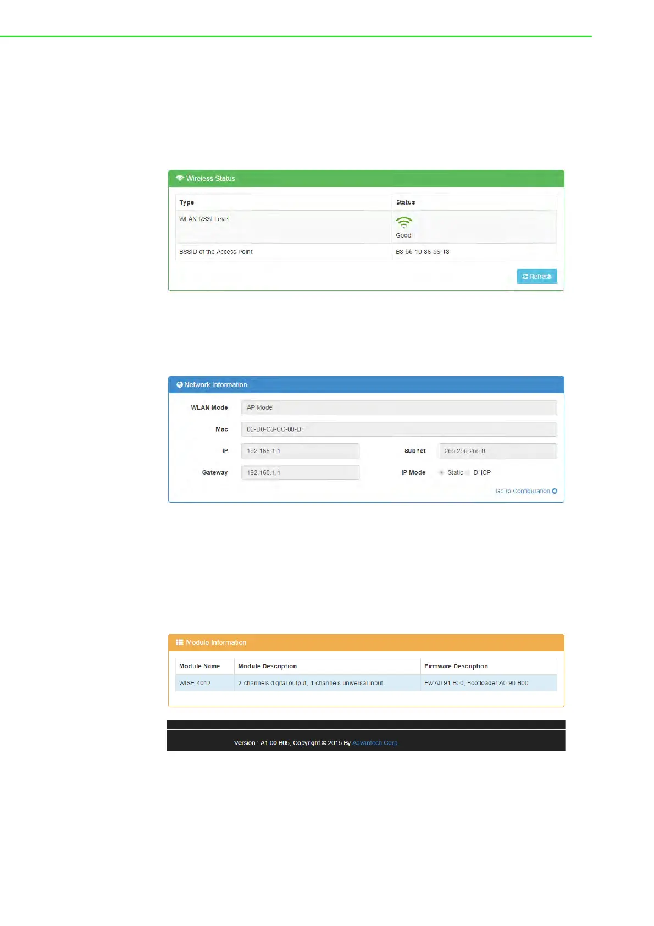Viewport: 654px width, 926px height.
Task: Click the Wireless Status panel title
Action: coord(210,178)
